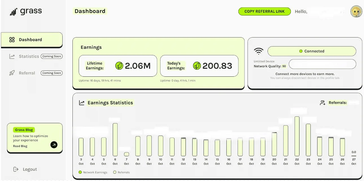The width and height of the screenshot is (364, 181).
Task: Click the Earnings Statistics heading
Action: pyautogui.click(x=110, y=103)
